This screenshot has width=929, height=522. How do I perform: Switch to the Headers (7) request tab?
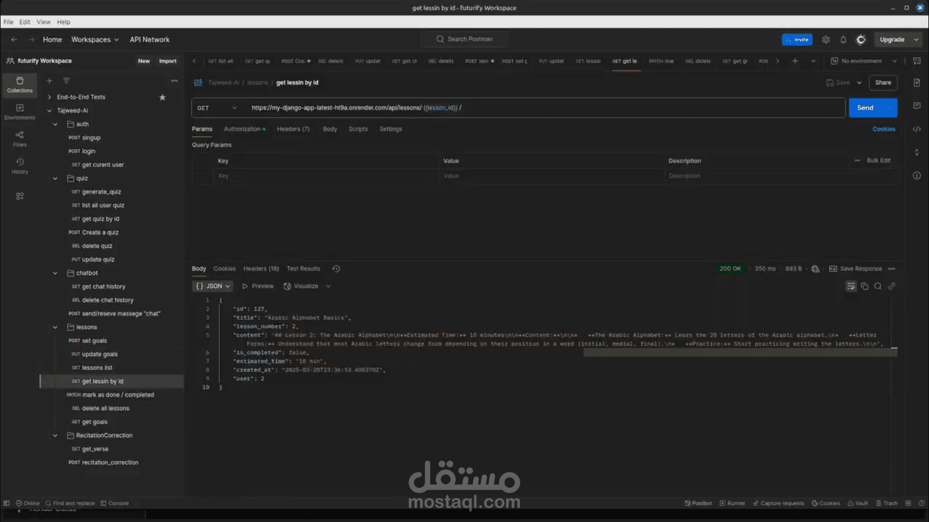coord(293,129)
